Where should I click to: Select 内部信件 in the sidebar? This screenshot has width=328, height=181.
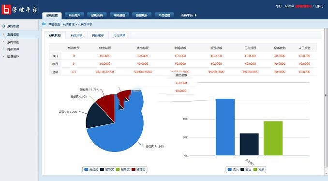tap(13, 49)
